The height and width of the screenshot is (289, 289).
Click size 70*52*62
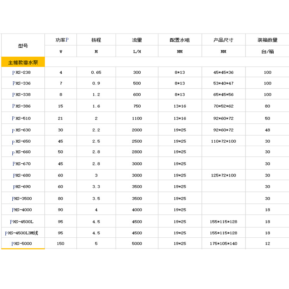tap(223, 106)
